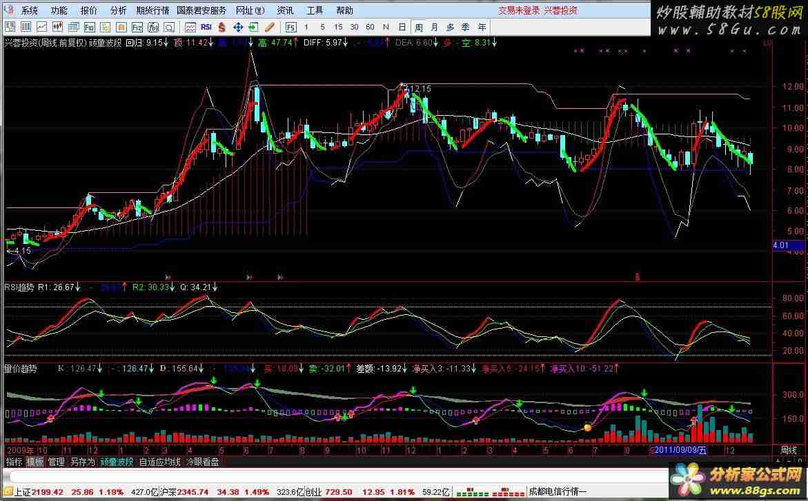
Task: Click the blue four-arrow move icon
Action: pos(237,27)
